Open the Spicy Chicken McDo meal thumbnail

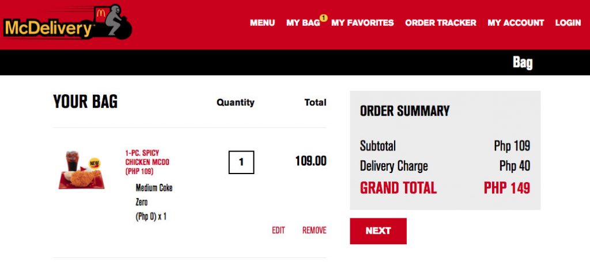[x=82, y=170]
